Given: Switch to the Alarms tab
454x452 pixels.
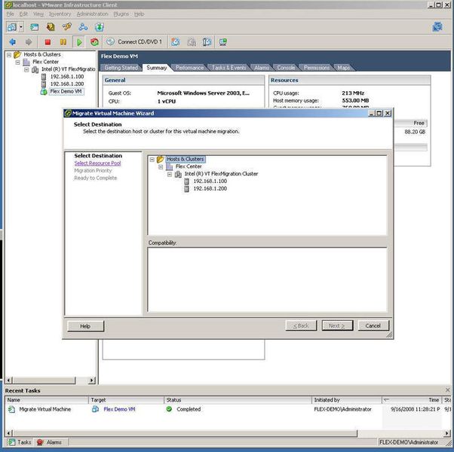Looking at the screenshot, I should (262, 68).
